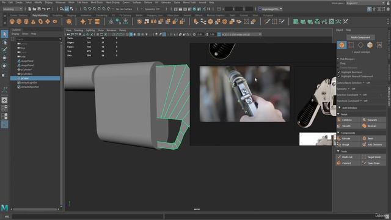Click the polygon Type text tool icon
391x220 pixels.
click(x=90, y=22)
